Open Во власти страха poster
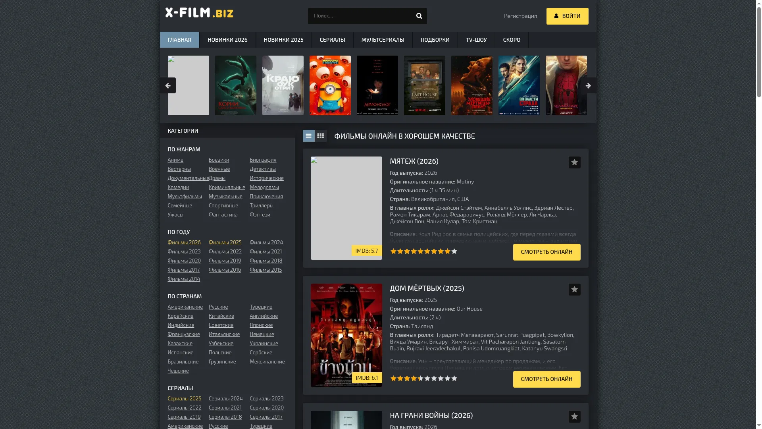This screenshot has height=429, width=762. tap(519, 85)
